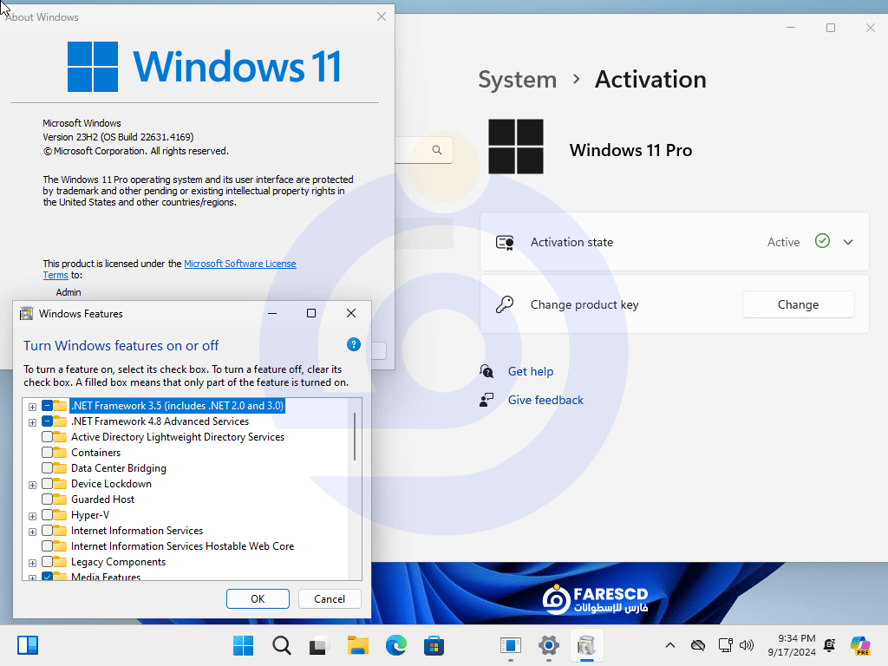The image size is (888, 666).
Task: Enable IIS Hostable Web Core checkbox
Action: 47,546
